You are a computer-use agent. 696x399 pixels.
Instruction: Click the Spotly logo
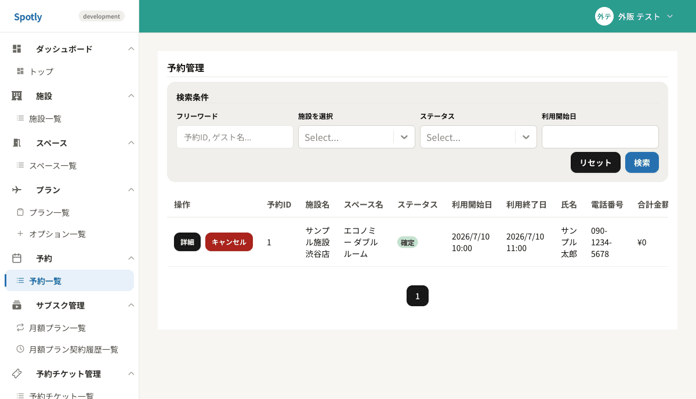click(28, 17)
